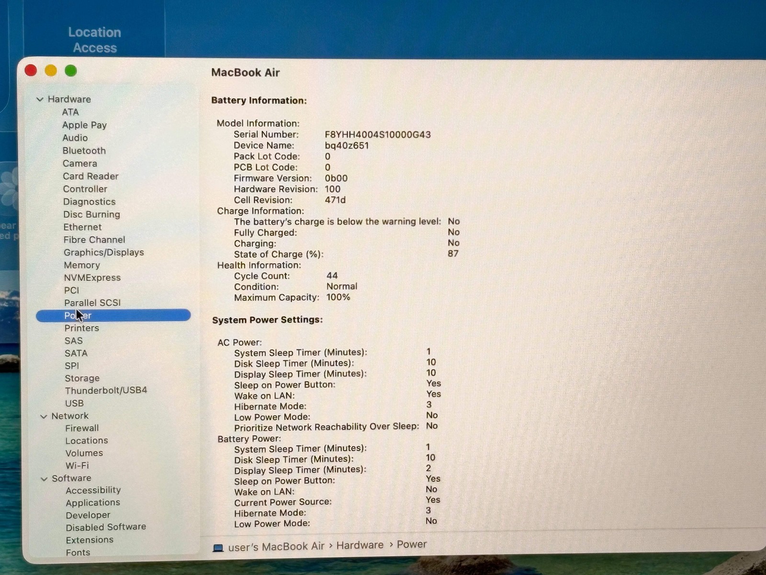This screenshot has height=575, width=766.
Task: Click Location Access text in background window
Action: coord(95,40)
